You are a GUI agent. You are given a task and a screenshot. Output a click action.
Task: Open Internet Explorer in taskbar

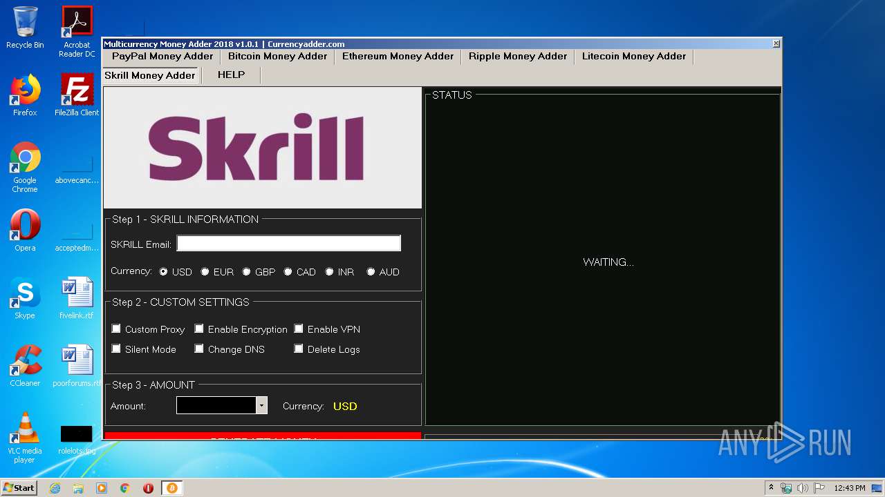pos(55,488)
